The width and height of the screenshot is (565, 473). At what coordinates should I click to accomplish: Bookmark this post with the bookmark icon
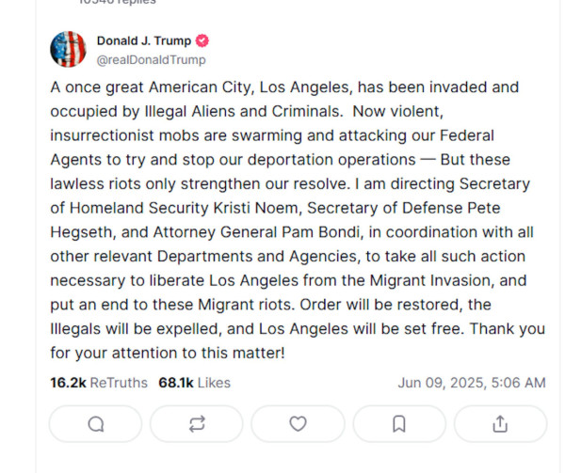pos(399,424)
